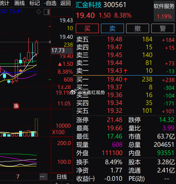Click the 张 marker on the chart

pyautogui.click(x=16, y=106)
